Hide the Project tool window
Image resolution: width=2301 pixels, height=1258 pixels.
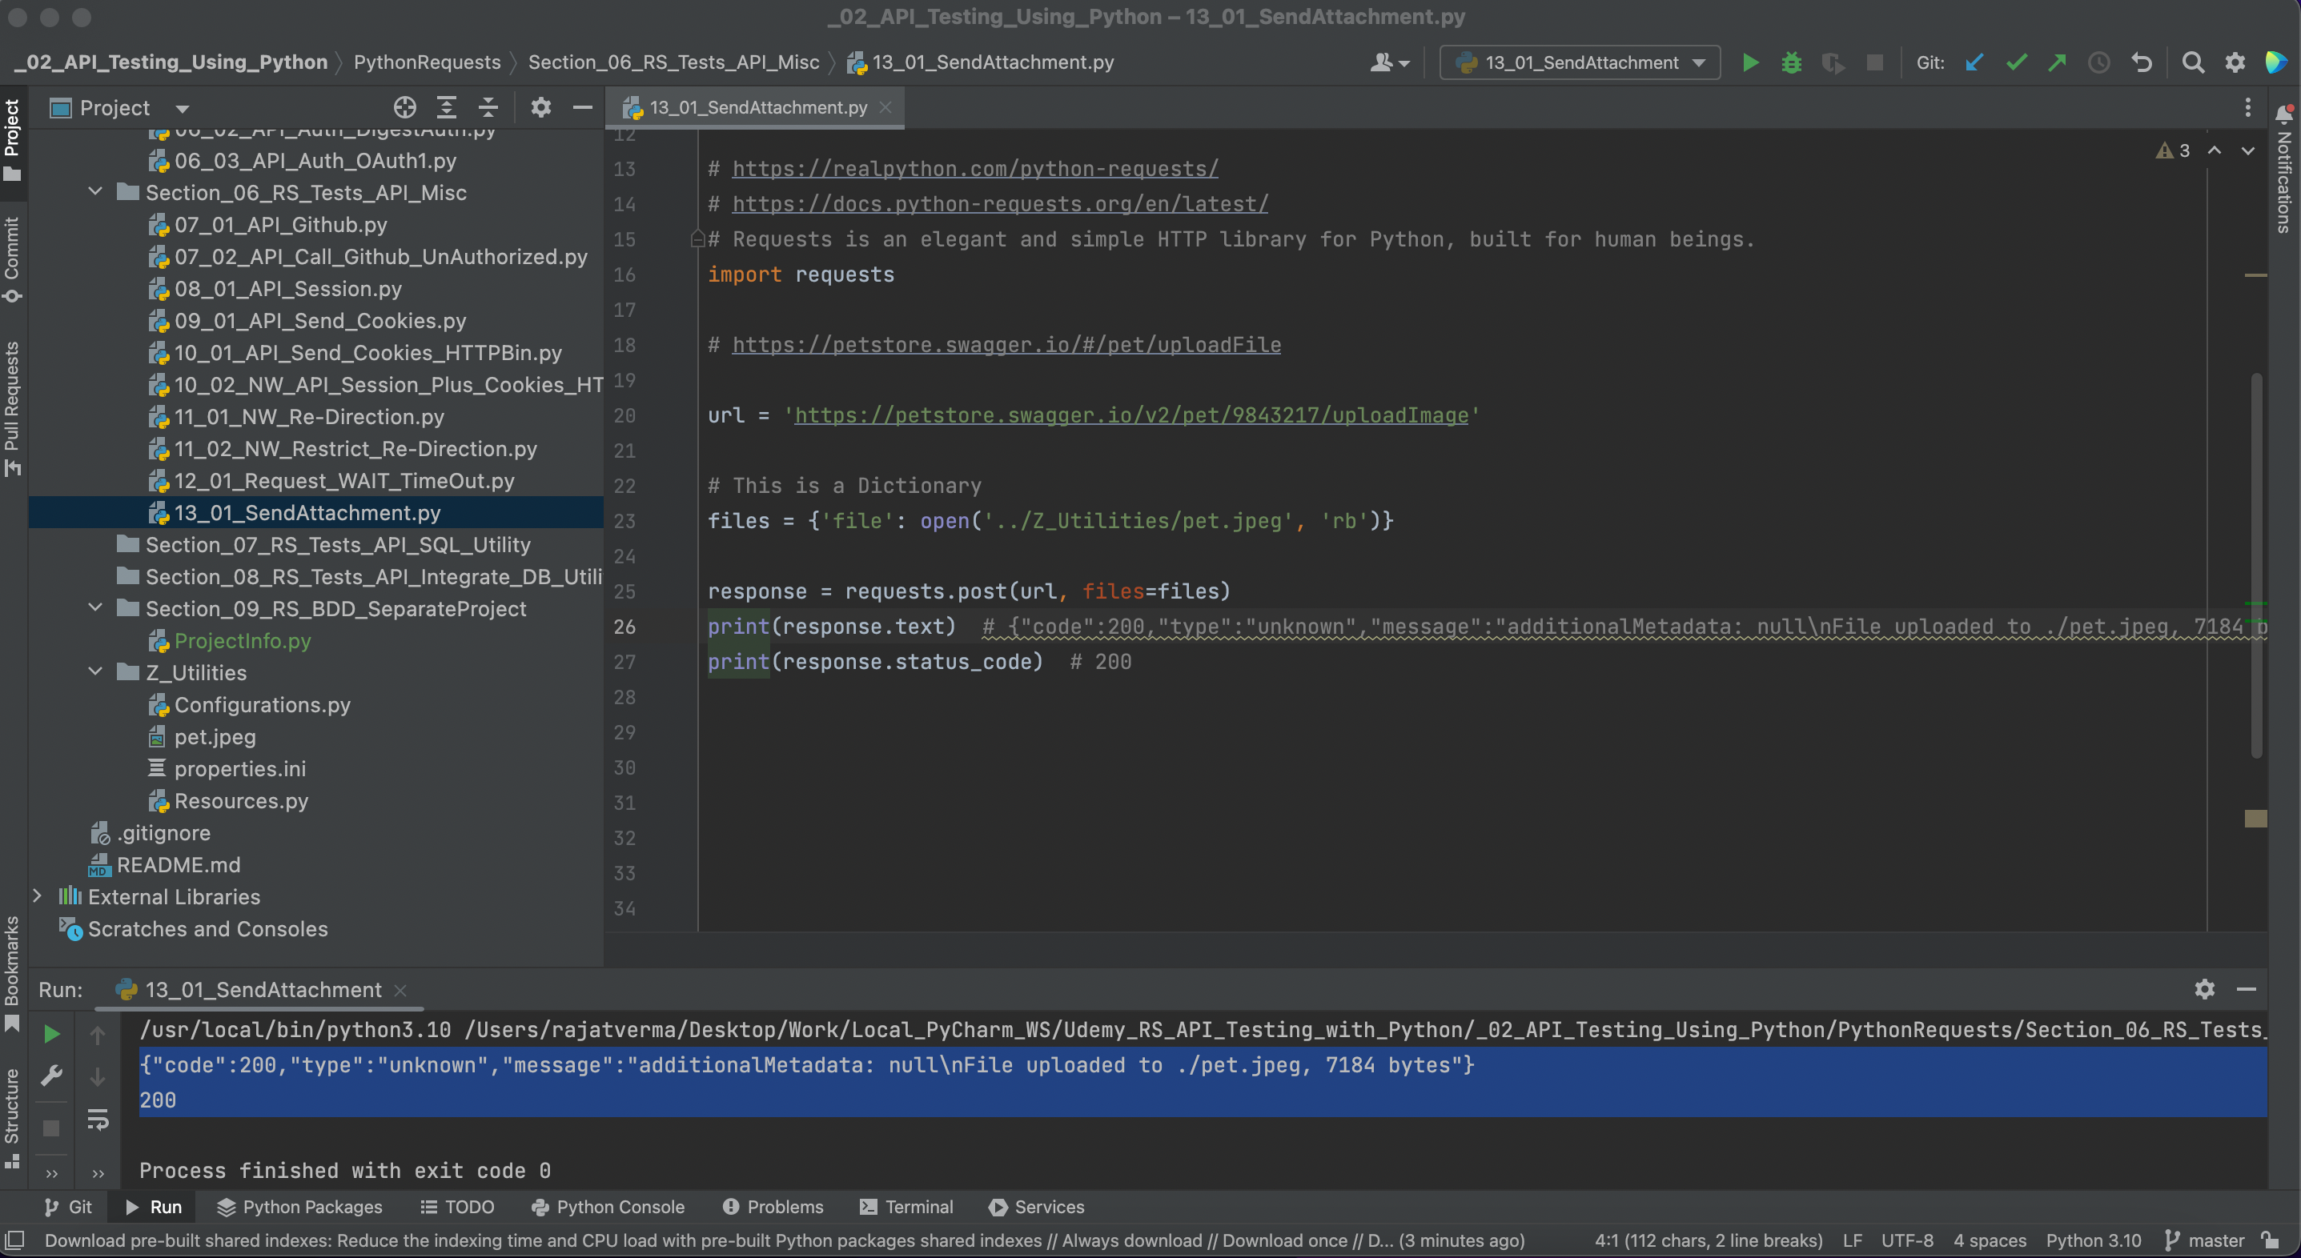pos(582,108)
